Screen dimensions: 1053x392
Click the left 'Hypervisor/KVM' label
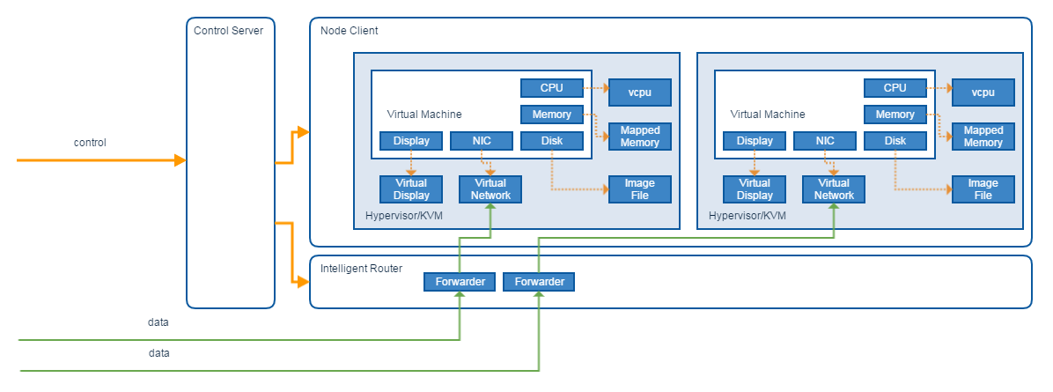pos(402,217)
